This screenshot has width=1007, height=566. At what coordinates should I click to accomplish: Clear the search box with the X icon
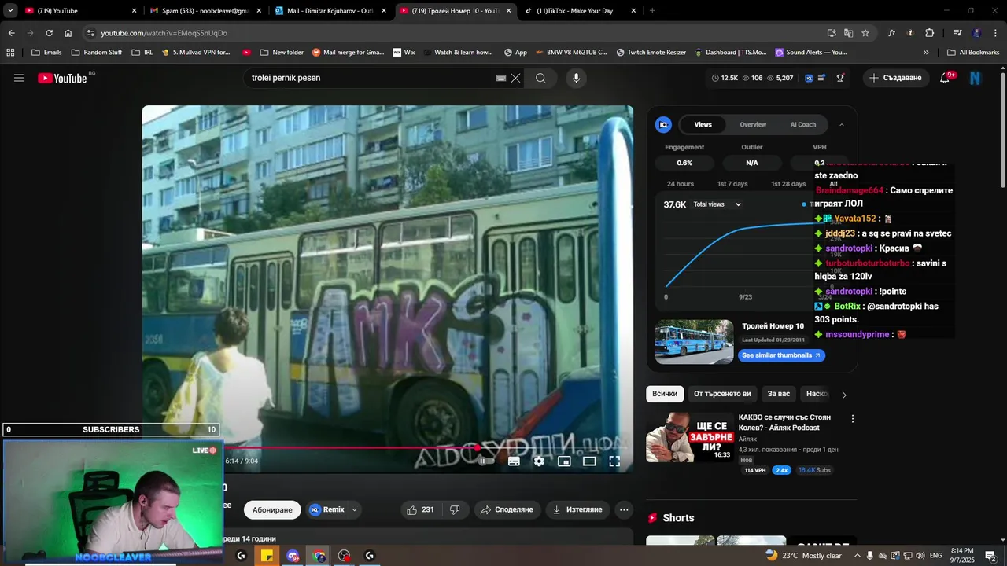(515, 78)
